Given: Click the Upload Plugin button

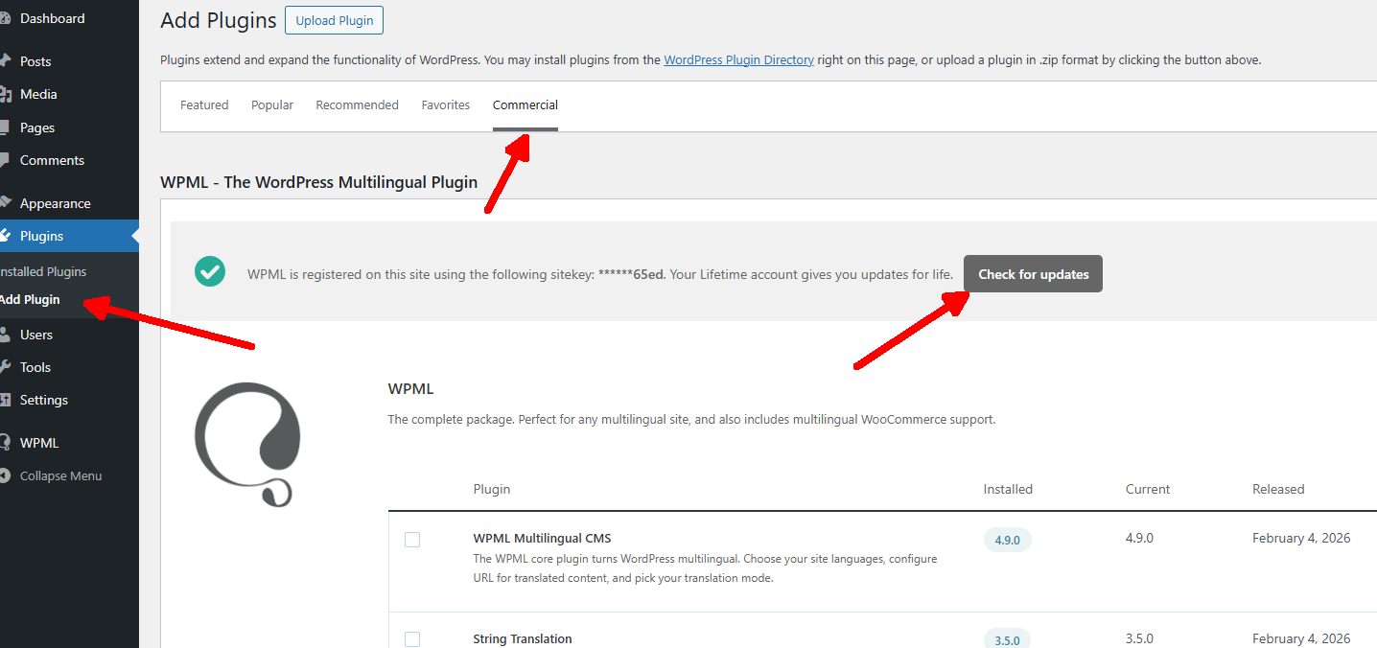Looking at the screenshot, I should (335, 20).
